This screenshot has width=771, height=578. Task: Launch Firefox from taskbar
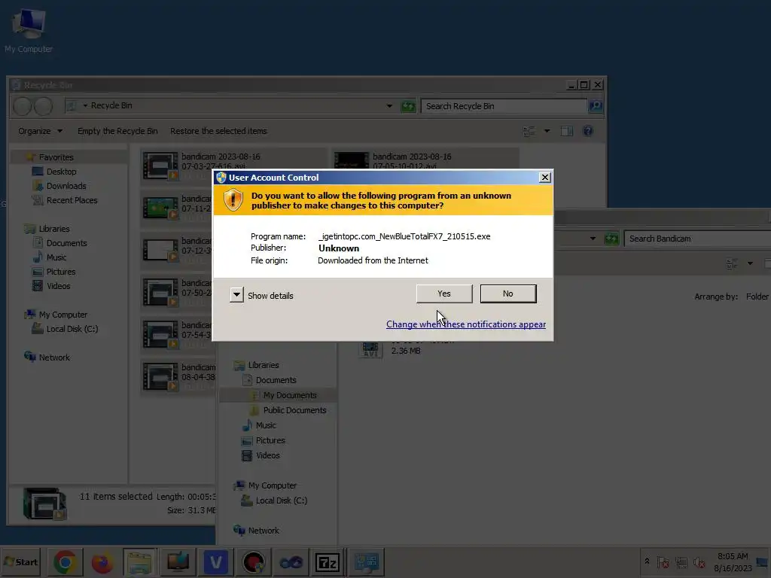pos(102,561)
